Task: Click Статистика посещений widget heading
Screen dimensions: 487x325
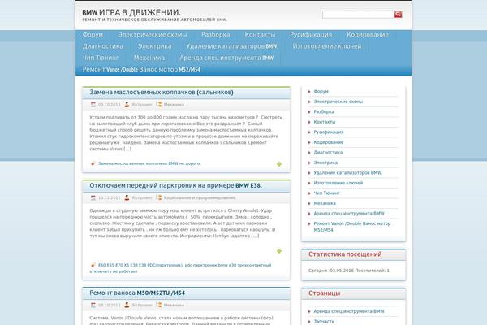Action: tap(345, 254)
